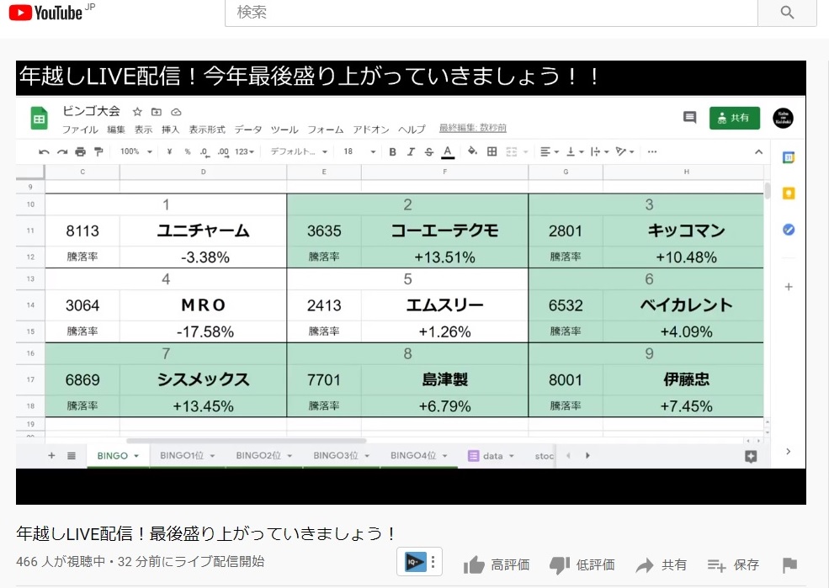Click the Google Sheets green logo
Image resolution: width=829 pixels, height=588 pixels.
pos(39,119)
